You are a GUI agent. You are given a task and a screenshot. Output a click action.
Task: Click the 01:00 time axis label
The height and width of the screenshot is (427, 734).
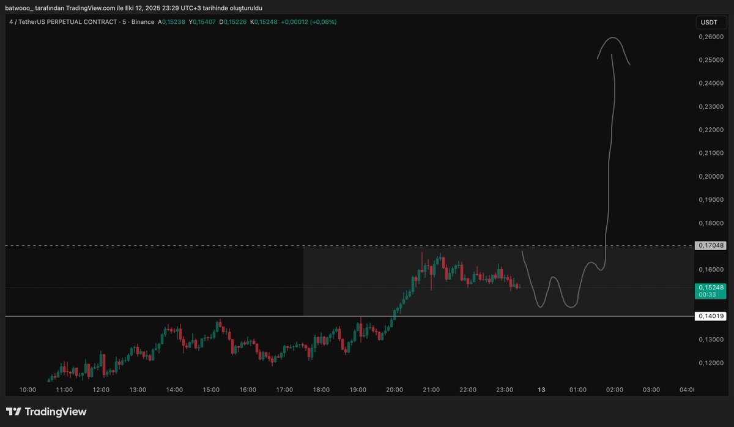(578, 390)
